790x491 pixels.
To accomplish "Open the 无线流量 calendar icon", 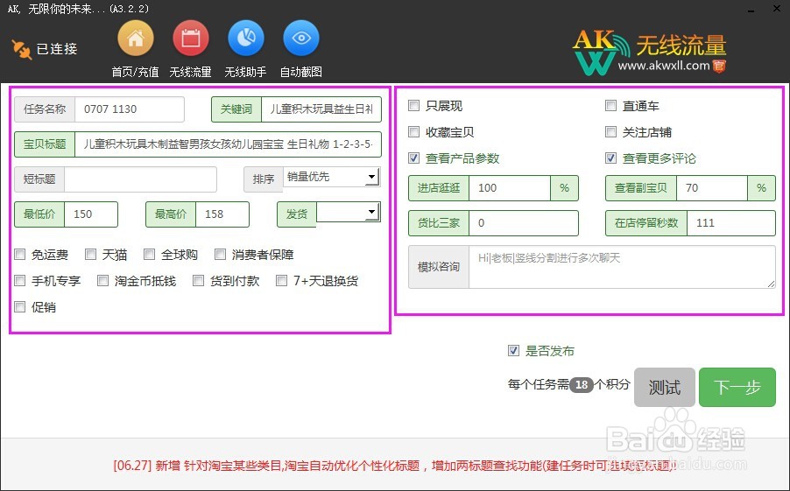I will coord(190,39).
